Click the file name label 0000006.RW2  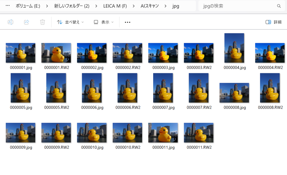(x=128, y=107)
